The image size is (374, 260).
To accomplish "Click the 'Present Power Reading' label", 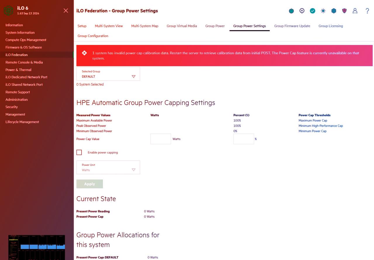I will tap(93, 211).
